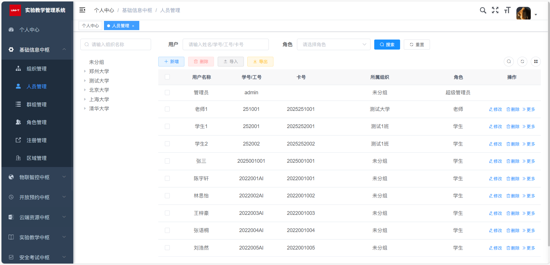Open the 角色 selection dropdown
The image size is (550, 265).
pyautogui.click(x=333, y=45)
